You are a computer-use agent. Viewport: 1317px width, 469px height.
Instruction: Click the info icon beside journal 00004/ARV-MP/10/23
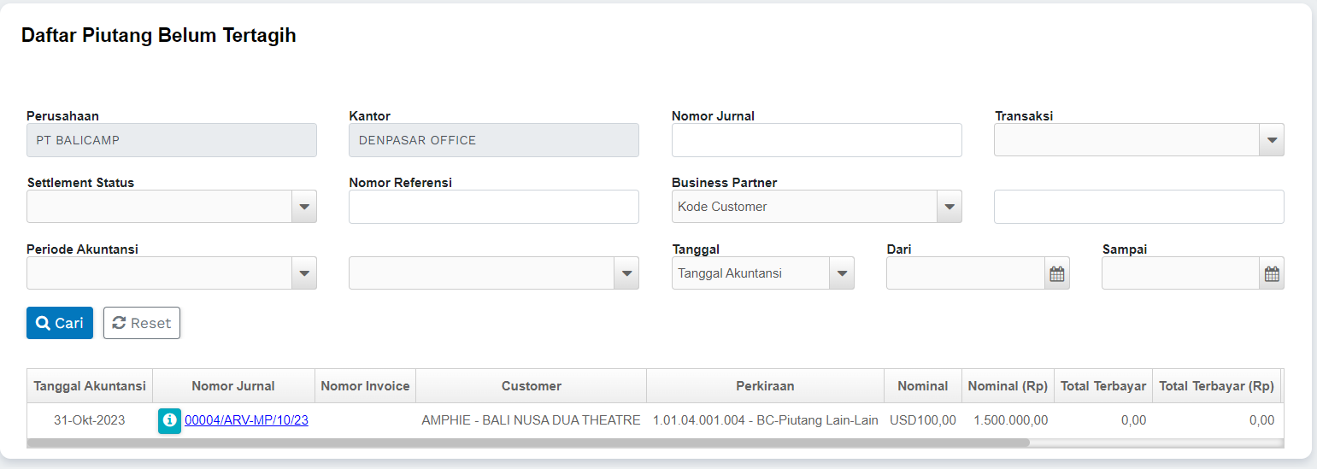coord(169,420)
